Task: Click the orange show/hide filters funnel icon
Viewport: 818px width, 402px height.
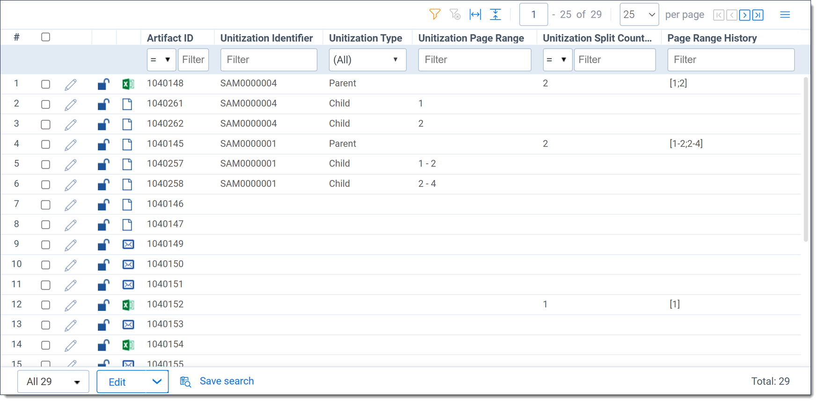Action: (435, 14)
